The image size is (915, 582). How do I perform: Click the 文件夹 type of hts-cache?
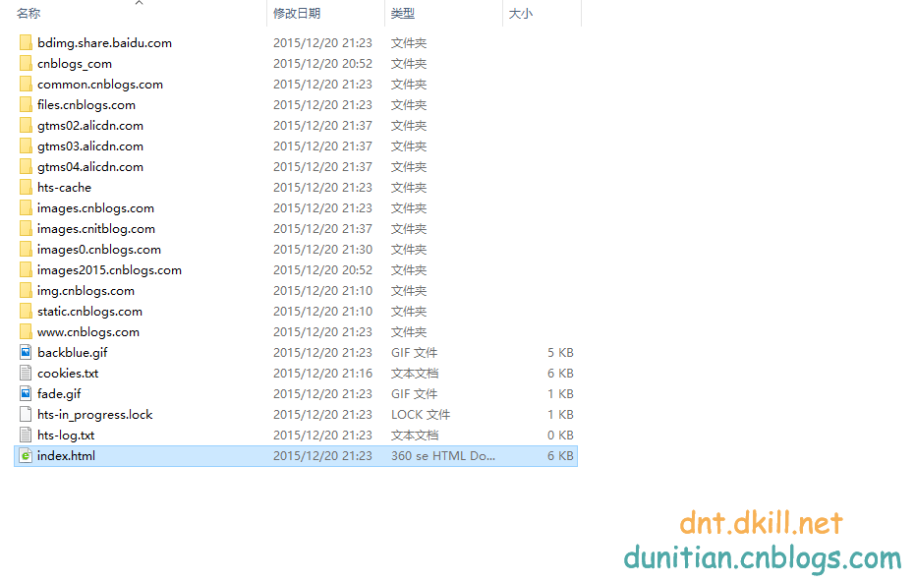tap(409, 188)
